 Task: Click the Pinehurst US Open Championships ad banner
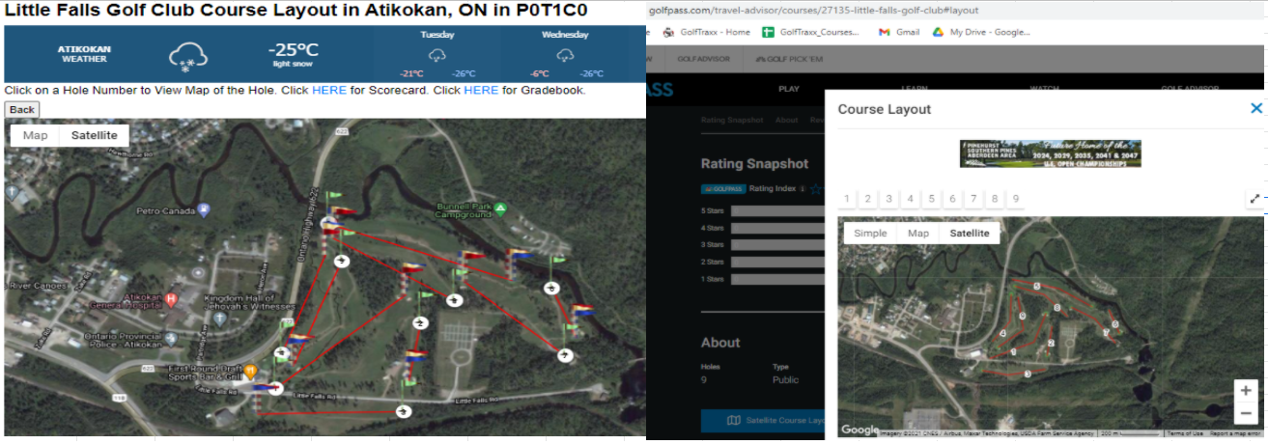[x=1051, y=153]
